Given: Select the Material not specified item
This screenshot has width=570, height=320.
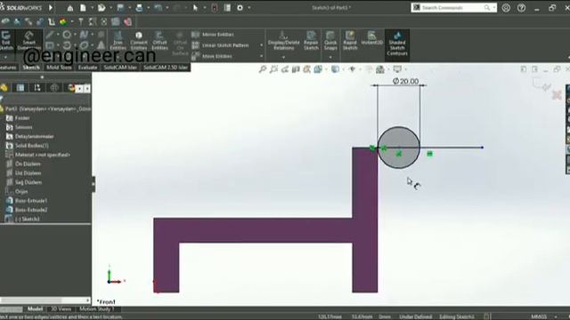Looking at the screenshot, I should pyautogui.click(x=38, y=155).
